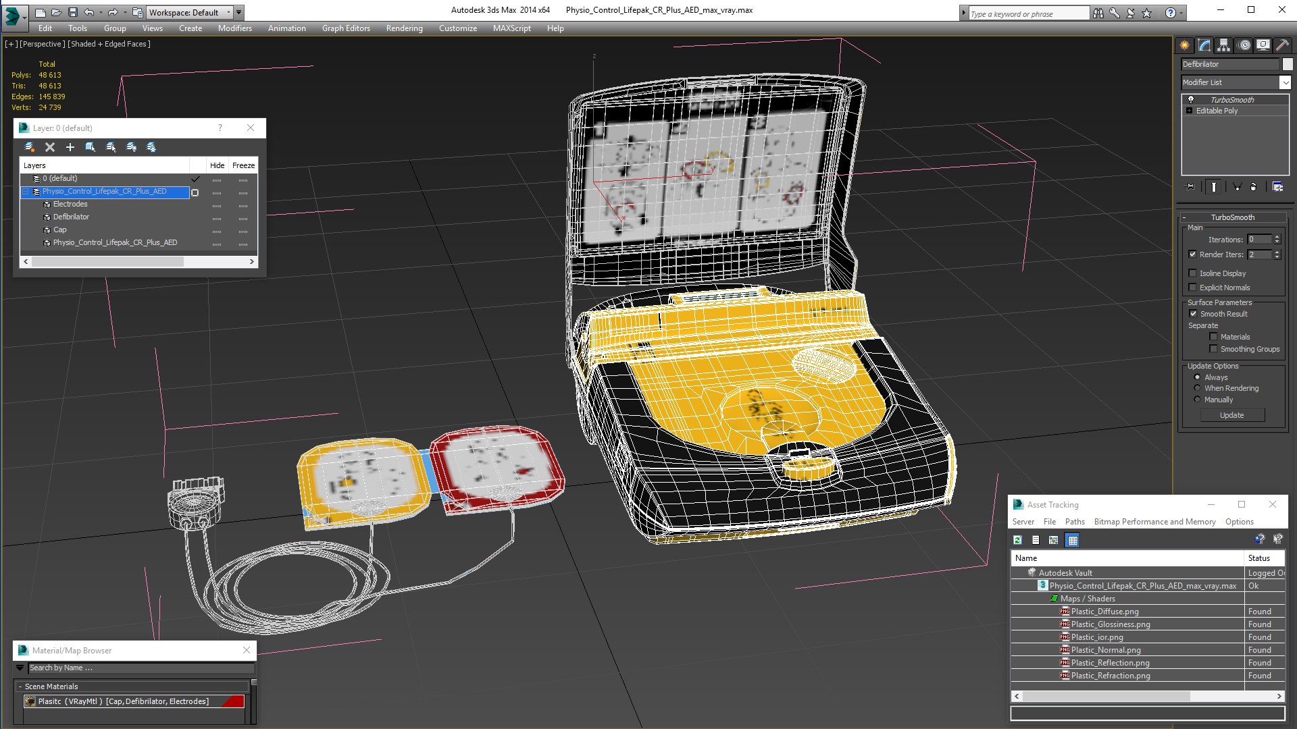Click the Add Selected Objects plus icon

[70, 147]
